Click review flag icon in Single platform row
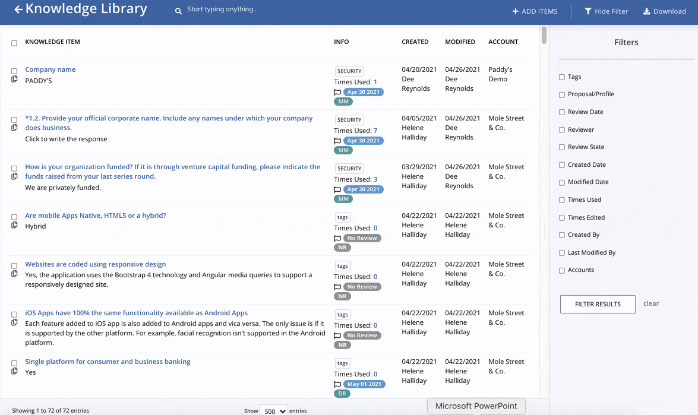This screenshot has height=415, width=698. coord(337,384)
